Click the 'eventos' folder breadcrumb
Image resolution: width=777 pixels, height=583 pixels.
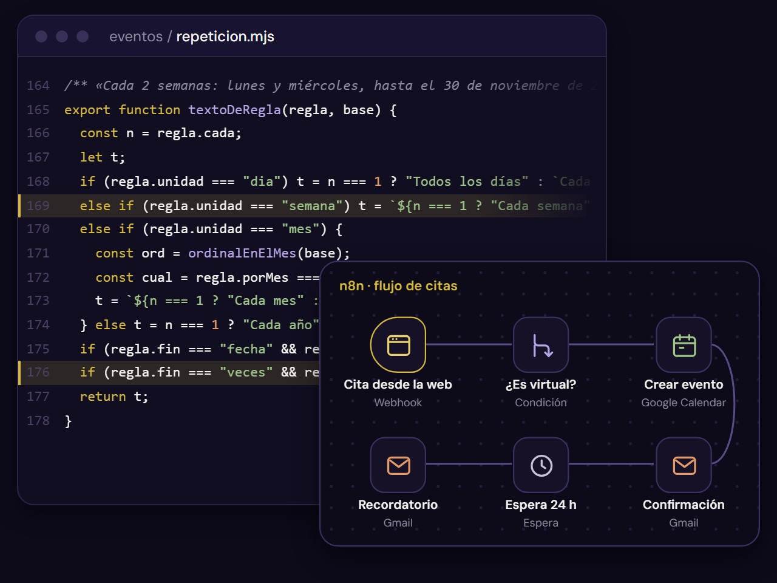[136, 36]
